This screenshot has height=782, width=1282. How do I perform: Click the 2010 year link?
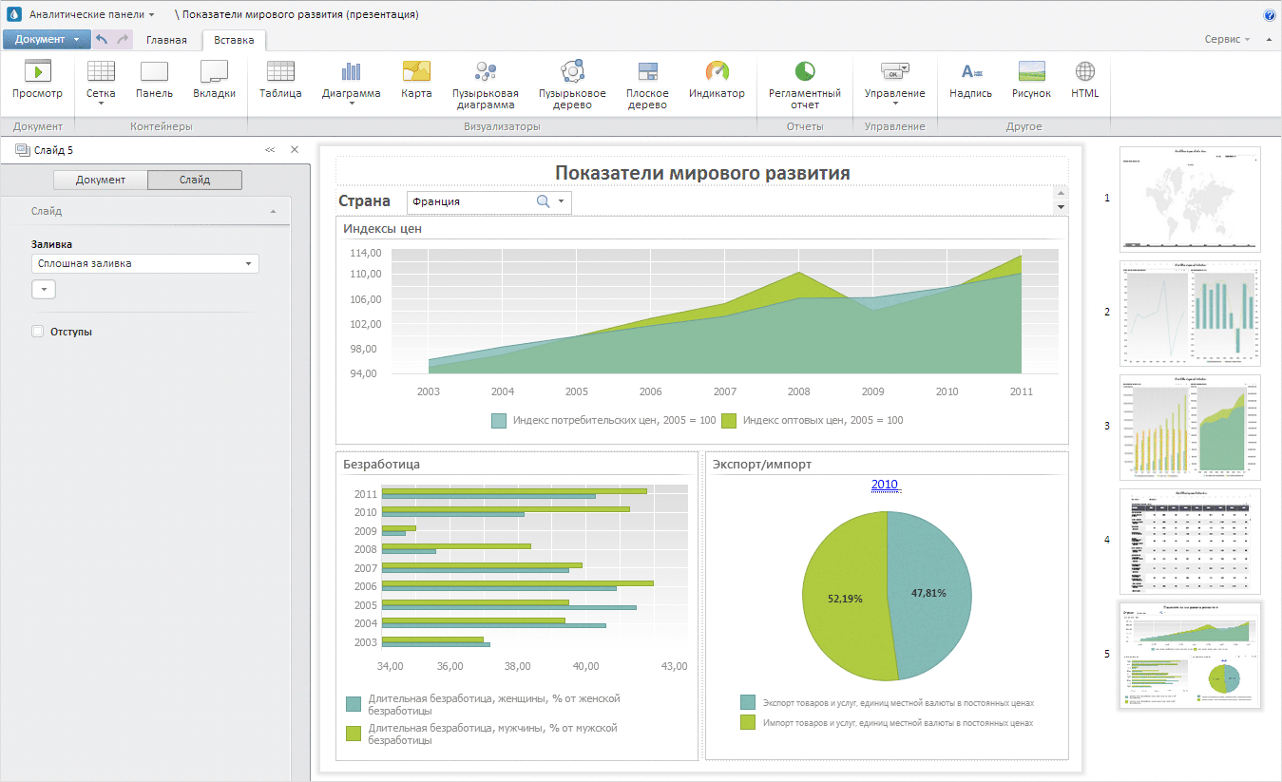pos(885,485)
